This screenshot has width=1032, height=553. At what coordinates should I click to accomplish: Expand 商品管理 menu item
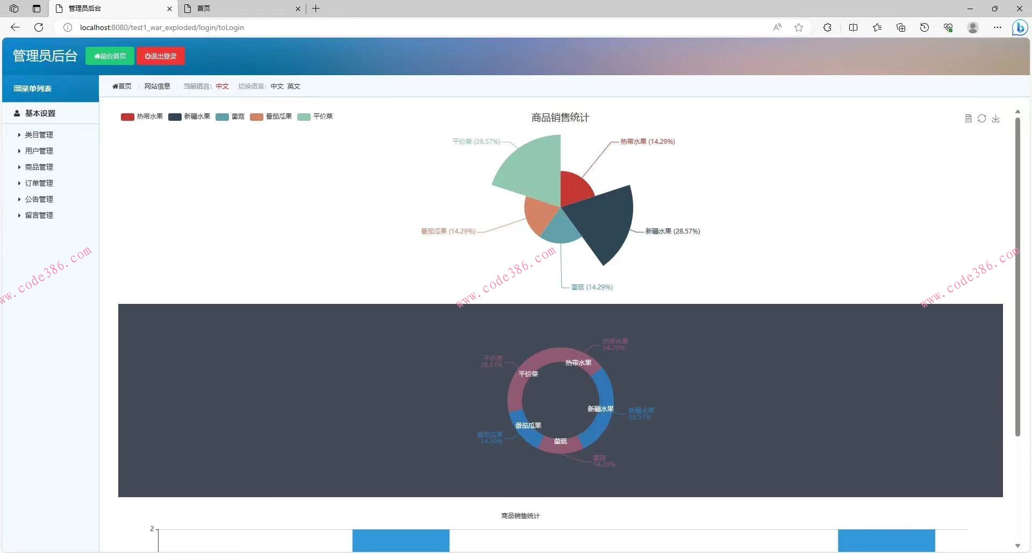click(x=39, y=167)
